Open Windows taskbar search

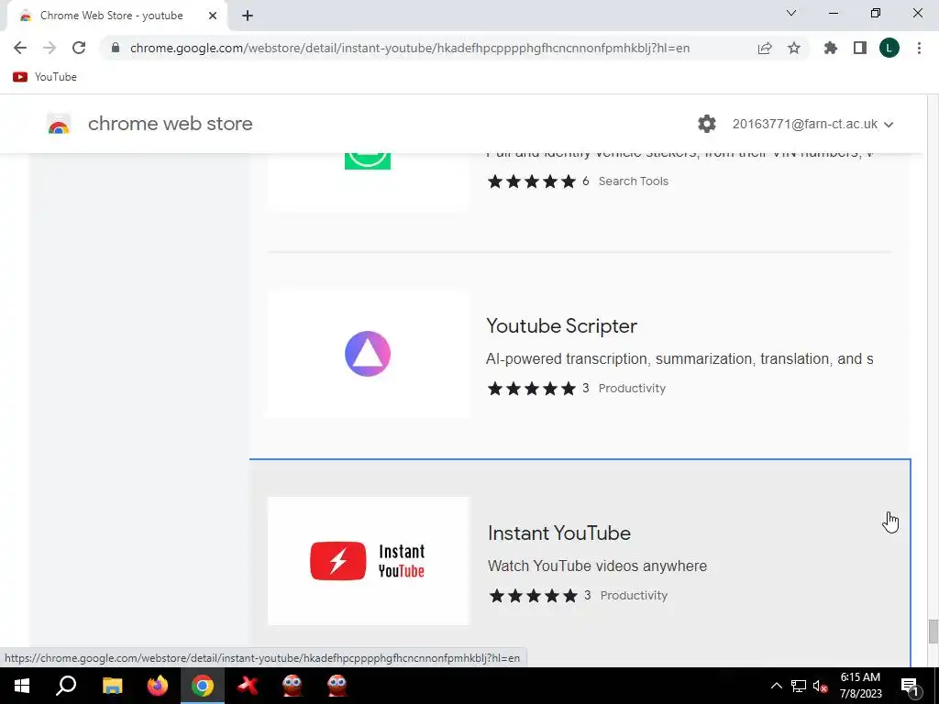pyautogui.click(x=66, y=686)
